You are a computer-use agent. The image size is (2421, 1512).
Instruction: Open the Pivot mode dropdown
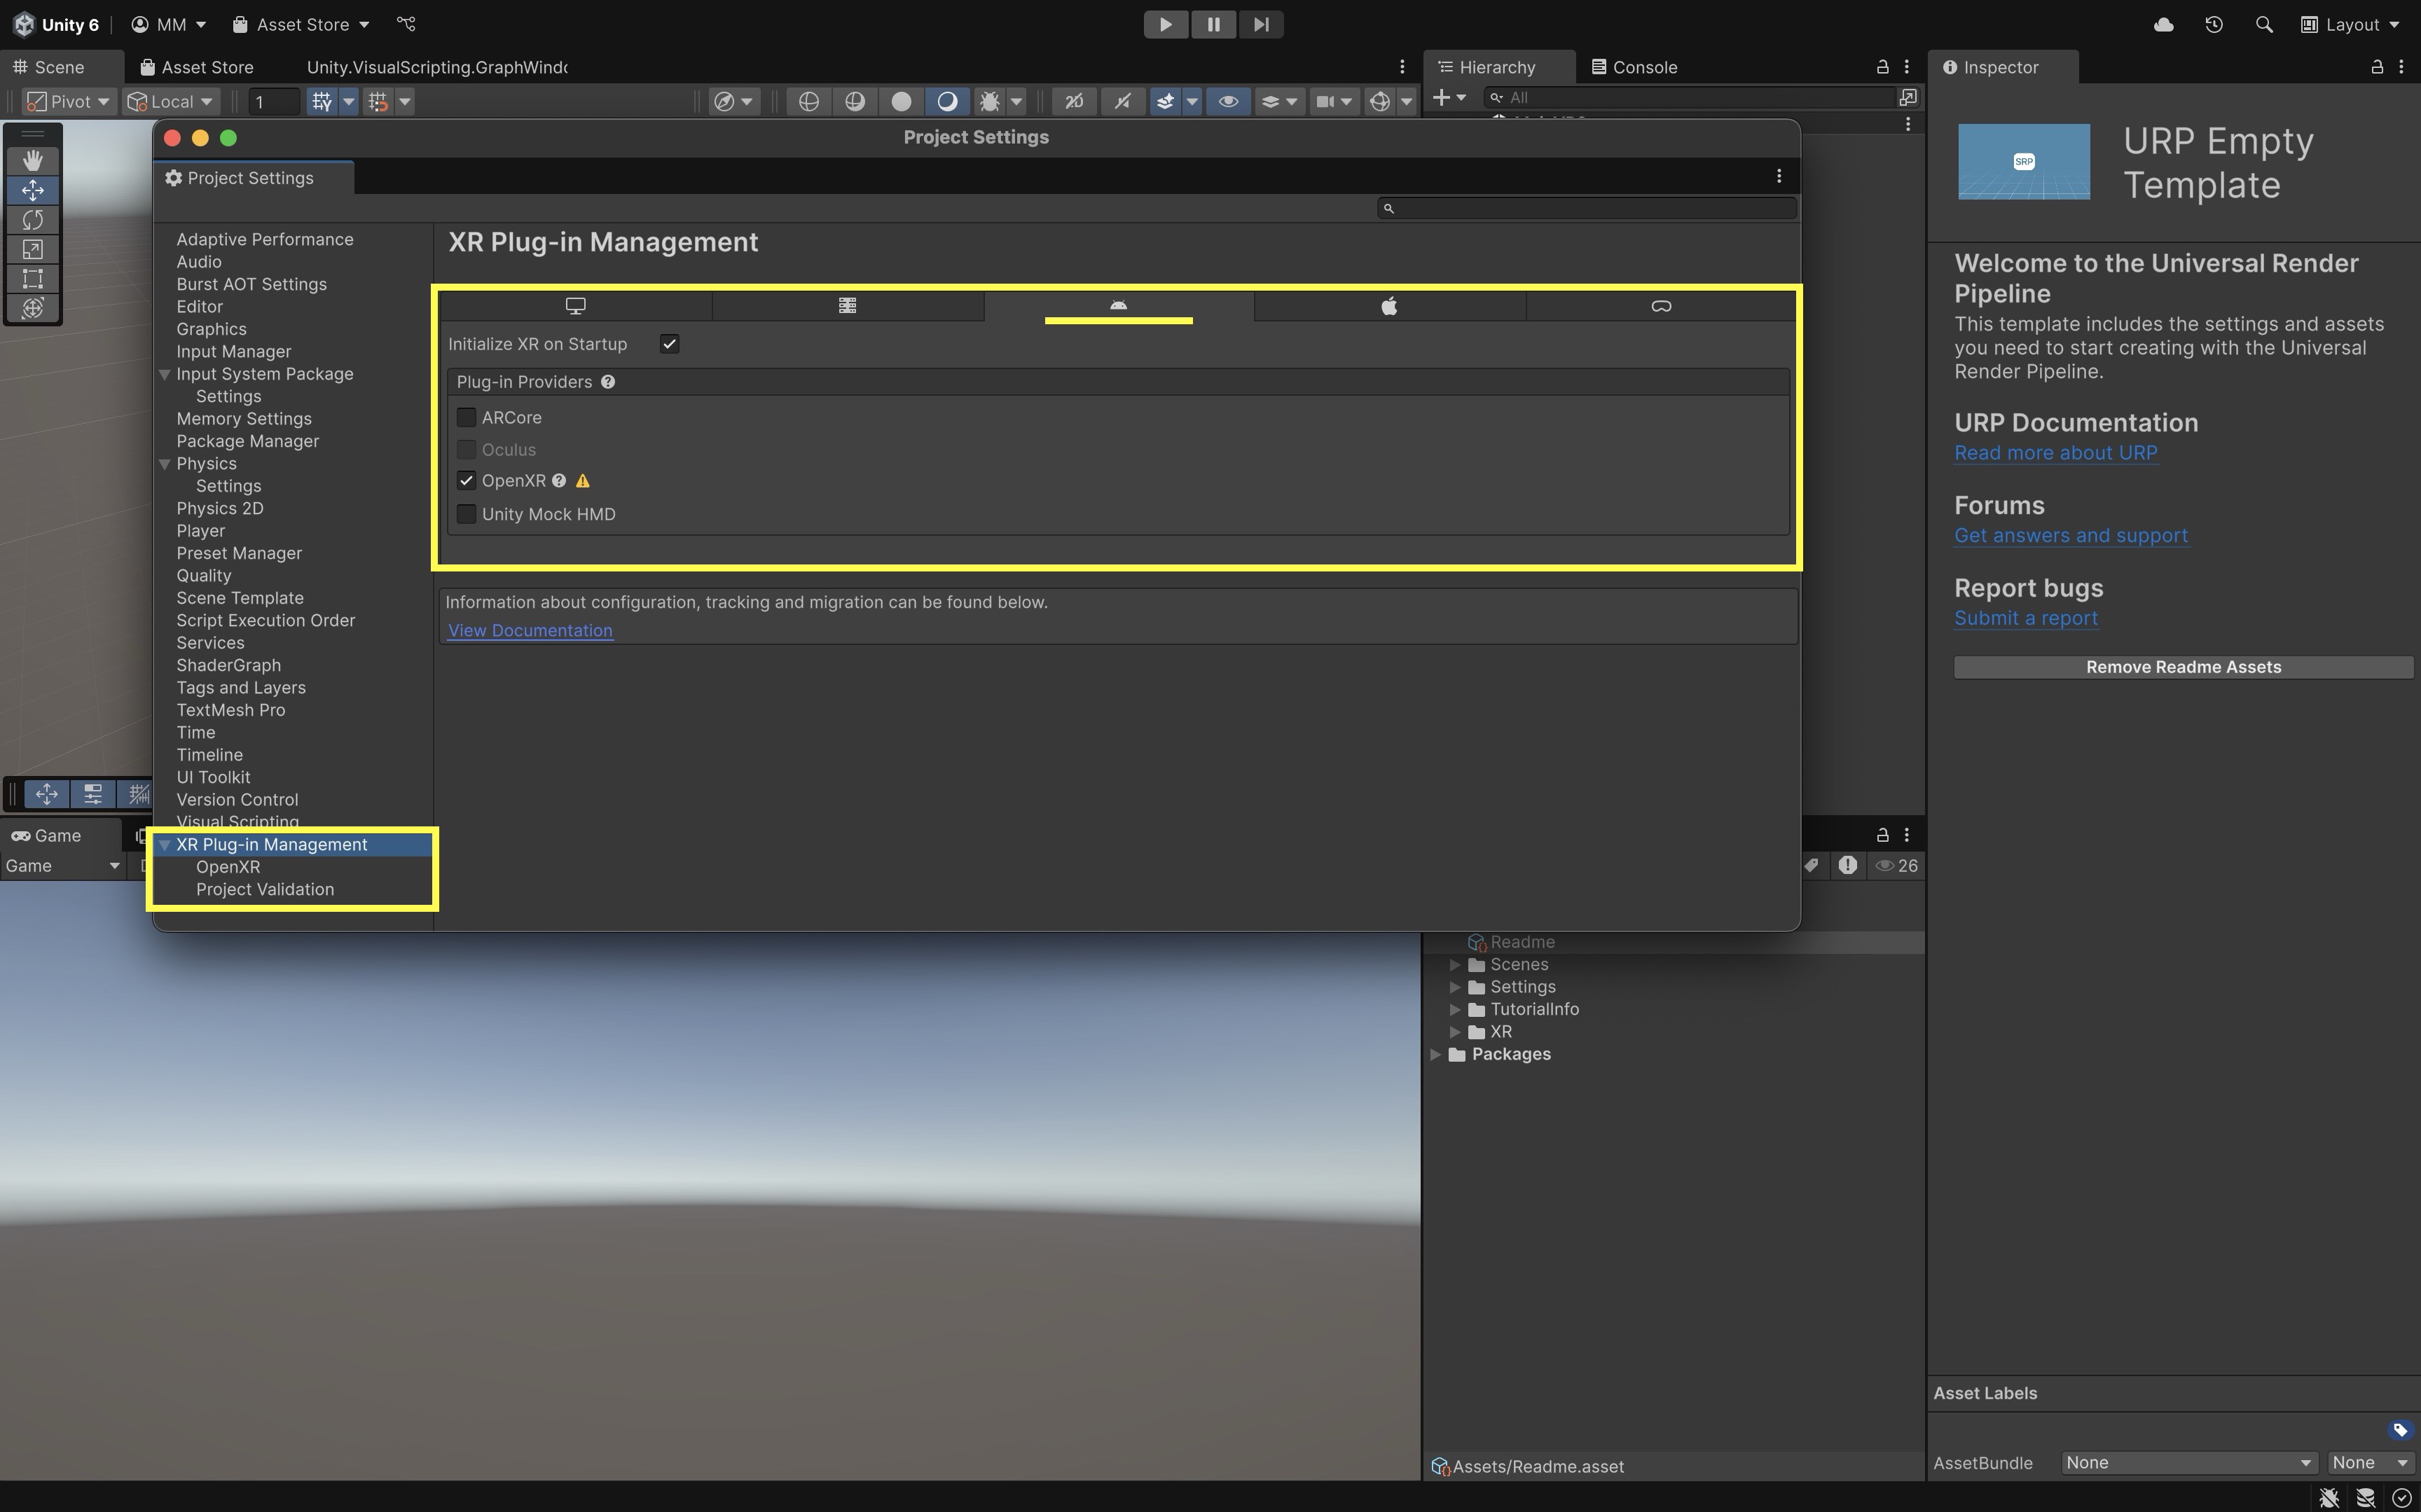coord(68,101)
